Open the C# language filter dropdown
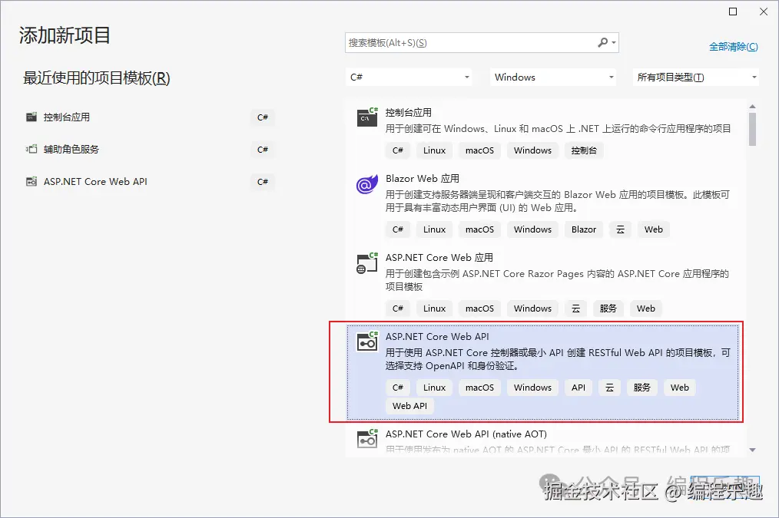 coord(409,78)
